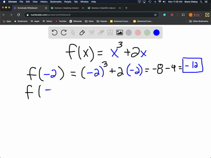Choose the pen drawing tool

[x=82, y=32]
